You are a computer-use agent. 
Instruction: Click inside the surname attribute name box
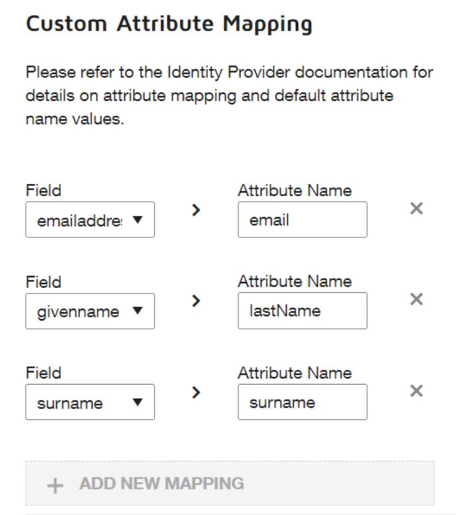click(302, 402)
